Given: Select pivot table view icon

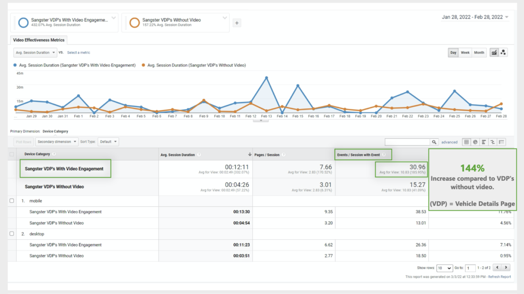Looking at the screenshot, I should point(501,142).
